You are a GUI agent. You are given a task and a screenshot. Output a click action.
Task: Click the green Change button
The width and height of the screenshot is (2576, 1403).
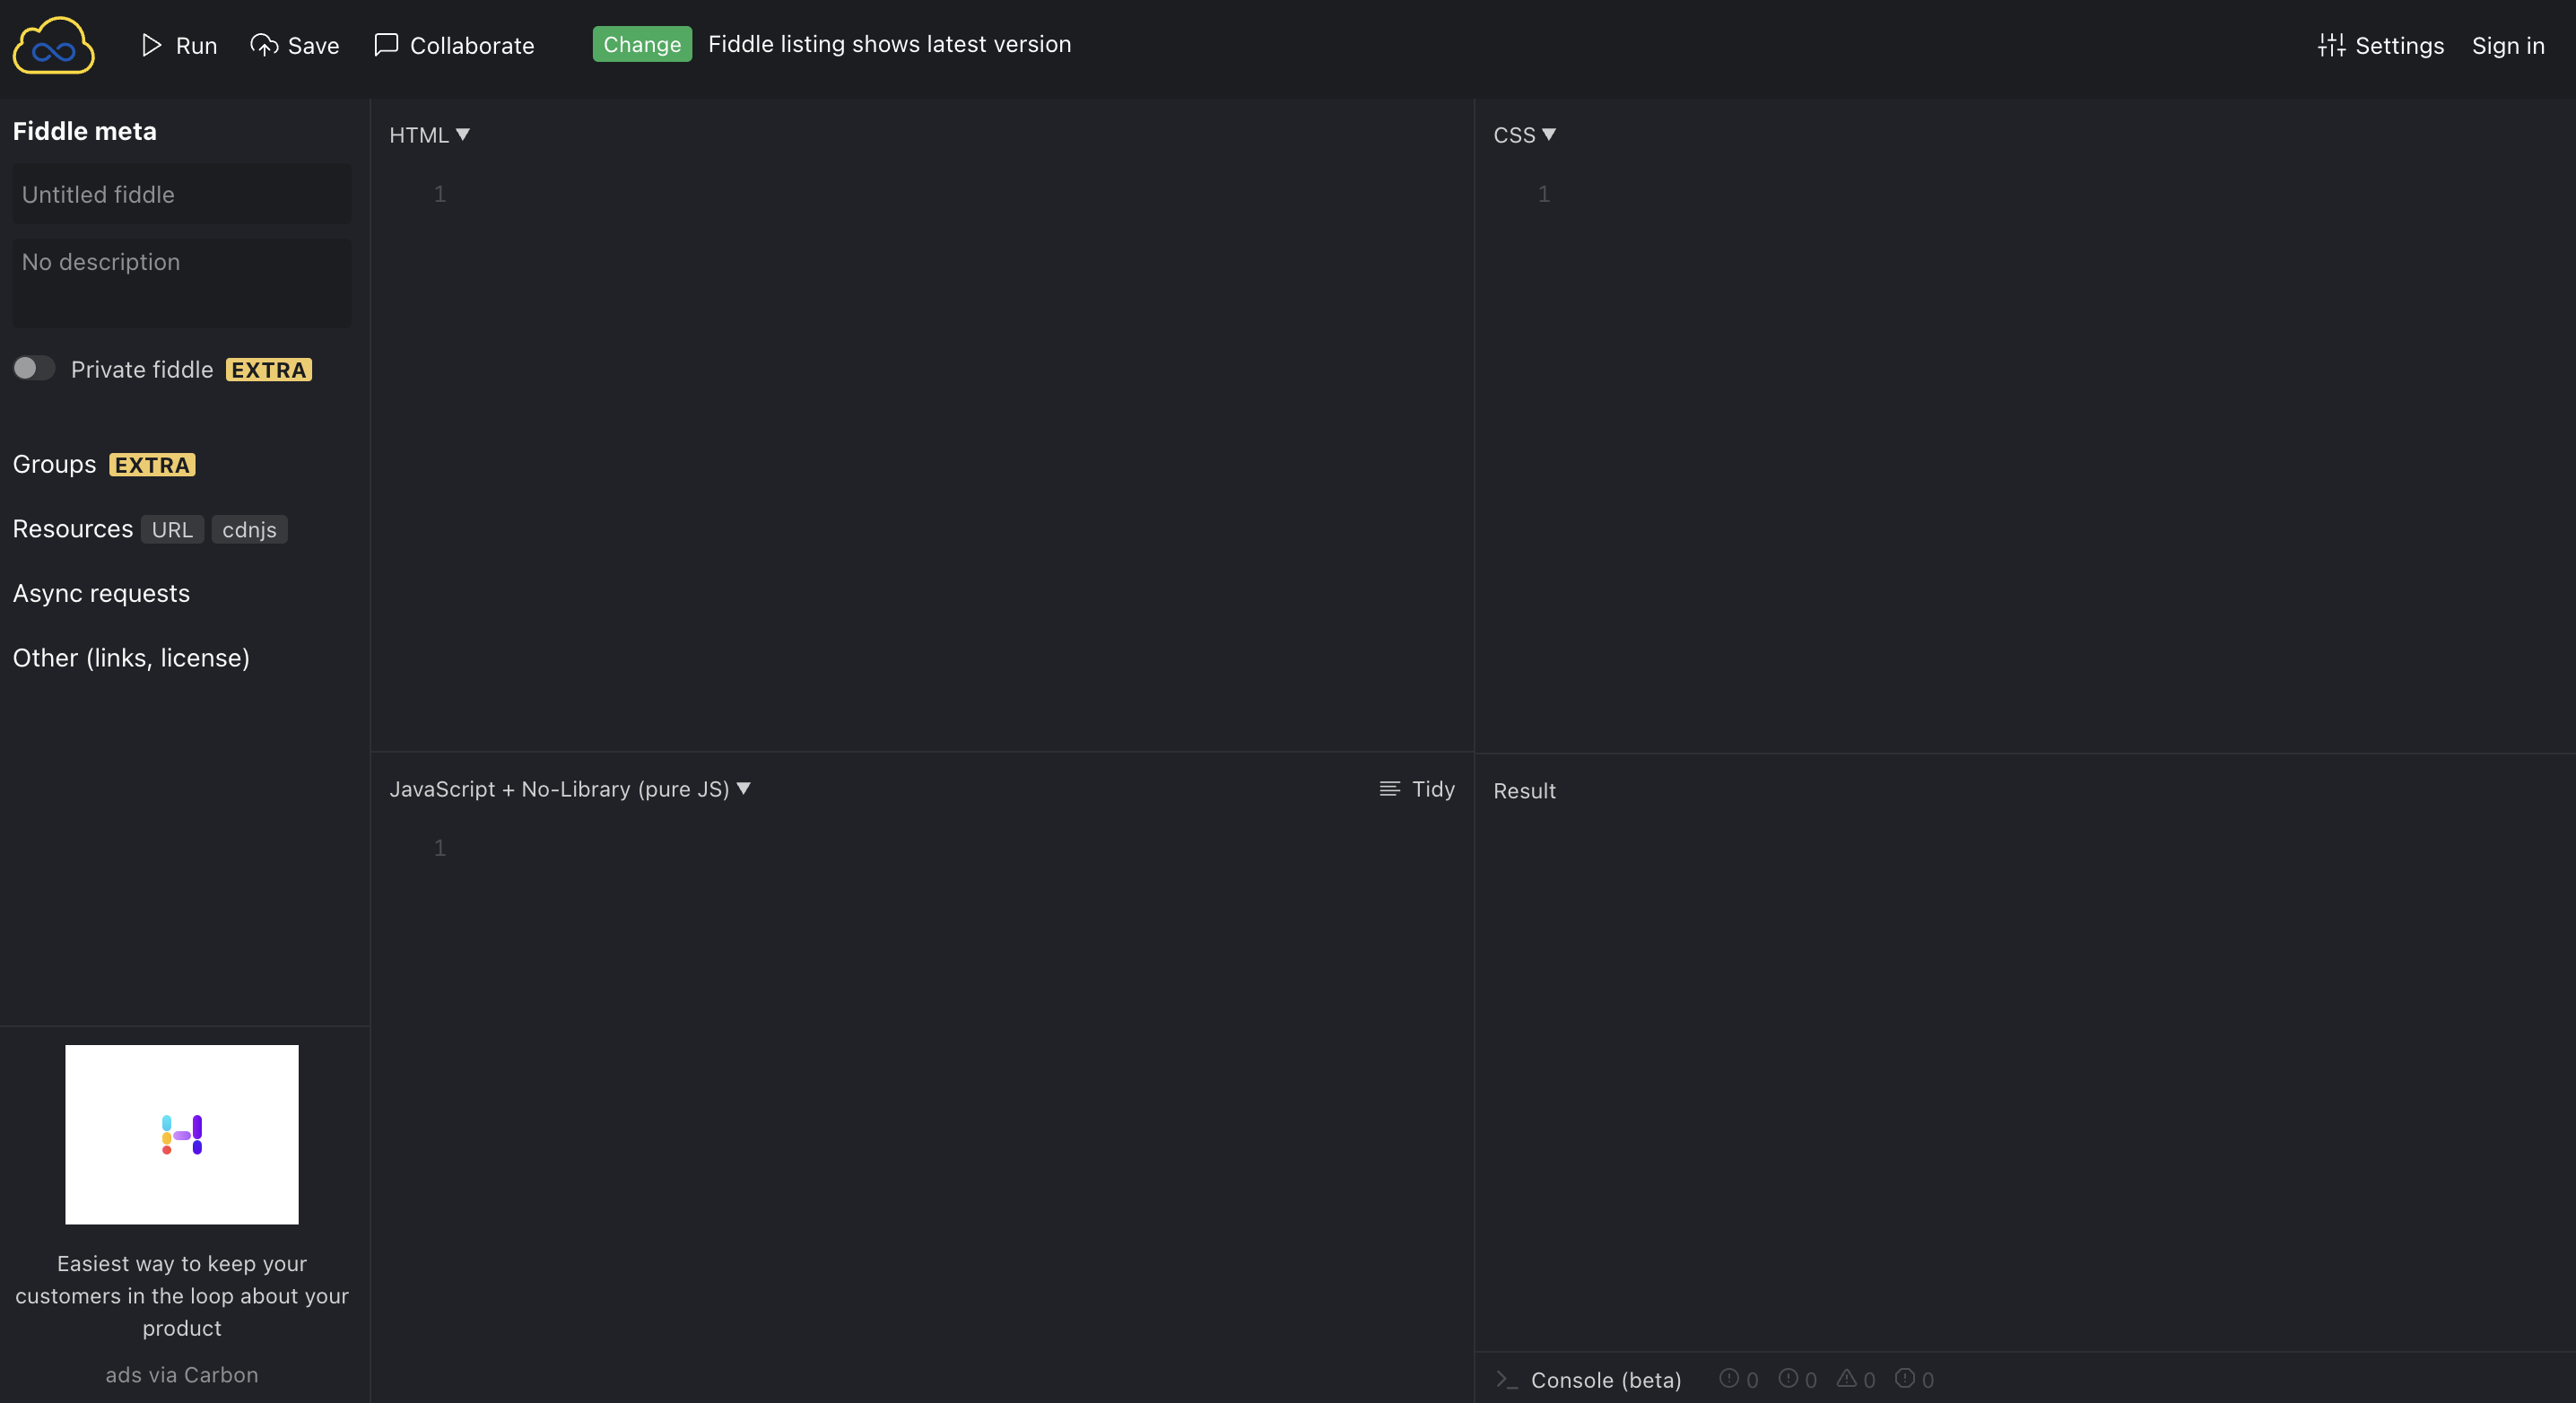coord(642,44)
